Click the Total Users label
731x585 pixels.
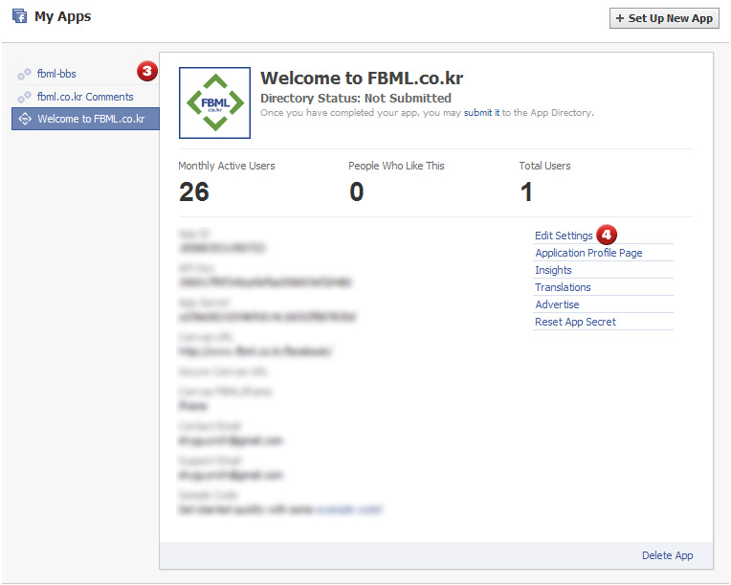[x=544, y=166]
